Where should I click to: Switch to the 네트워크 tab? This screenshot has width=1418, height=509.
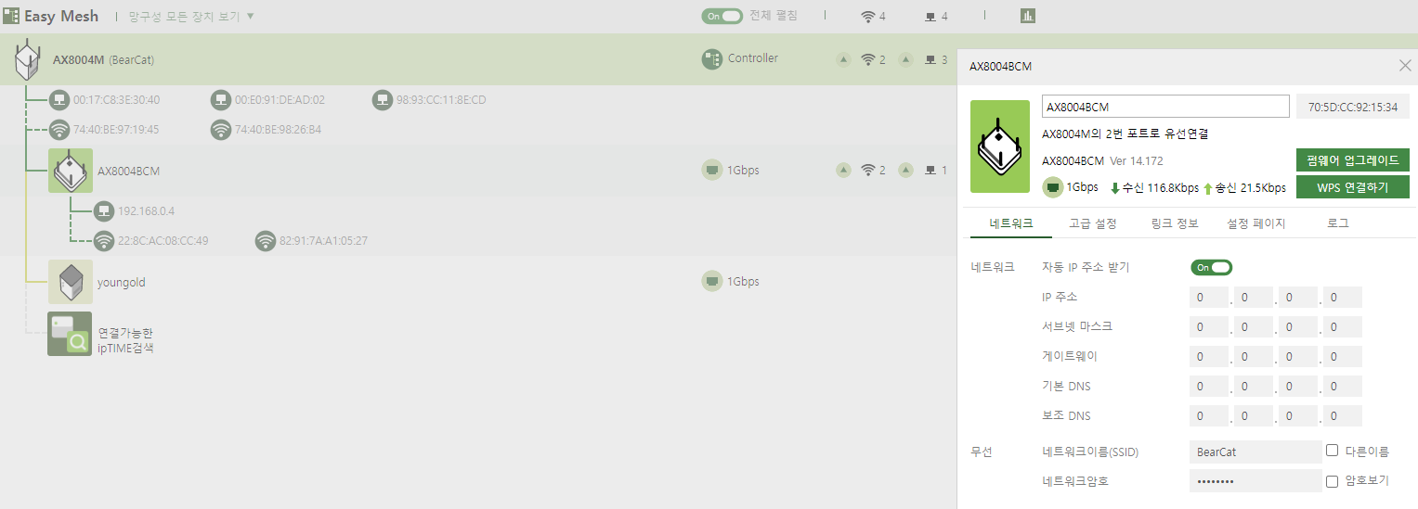pyautogui.click(x=1011, y=223)
